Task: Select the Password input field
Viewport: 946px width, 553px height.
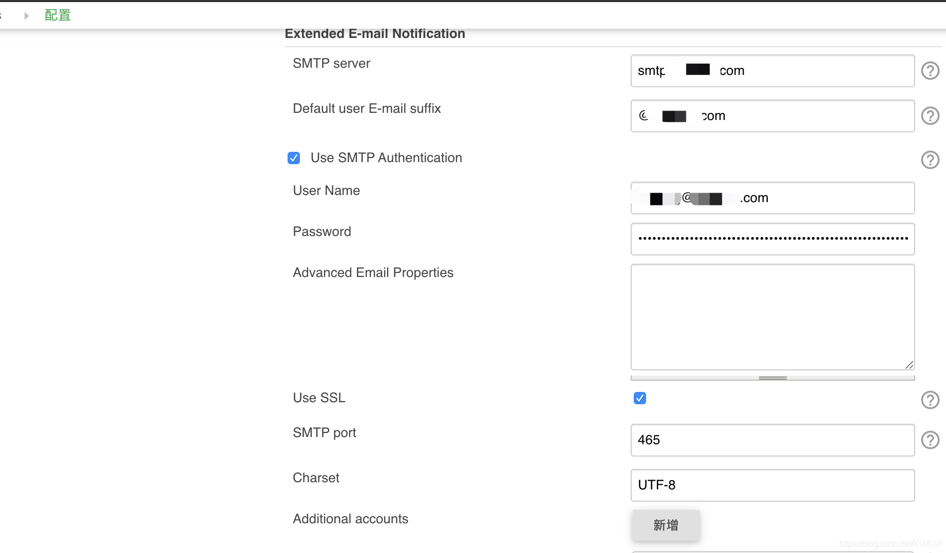Action: click(772, 239)
